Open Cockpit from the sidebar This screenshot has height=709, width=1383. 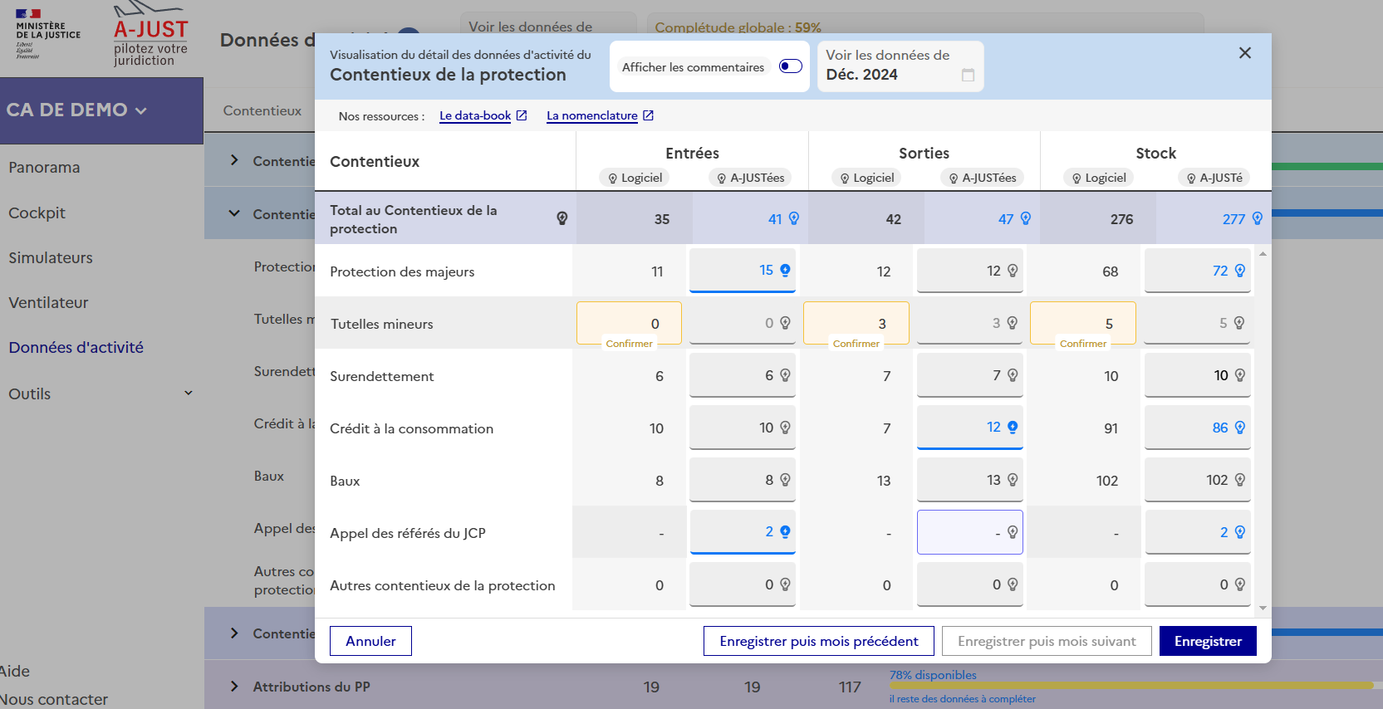[37, 213]
